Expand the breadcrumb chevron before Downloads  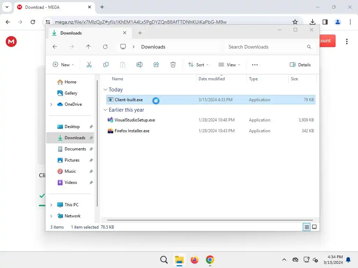134,47
